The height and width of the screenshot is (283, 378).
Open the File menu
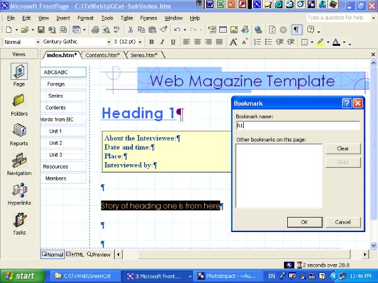[x=11, y=18]
